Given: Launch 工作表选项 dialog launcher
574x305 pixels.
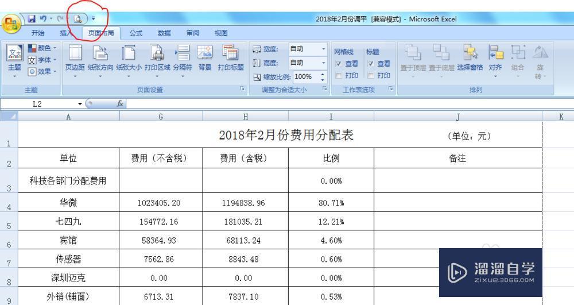Looking at the screenshot, I should pos(390,88).
